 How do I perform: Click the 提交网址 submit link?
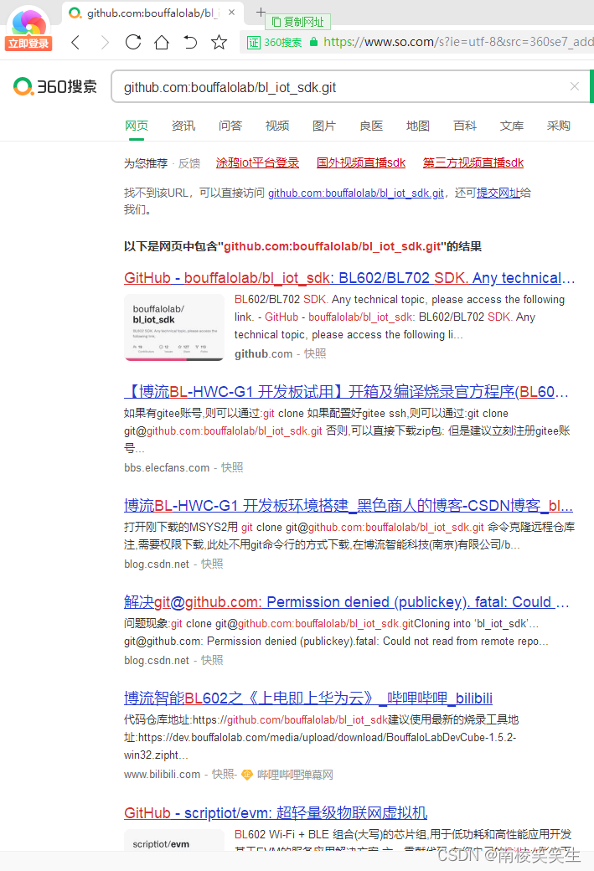(498, 193)
